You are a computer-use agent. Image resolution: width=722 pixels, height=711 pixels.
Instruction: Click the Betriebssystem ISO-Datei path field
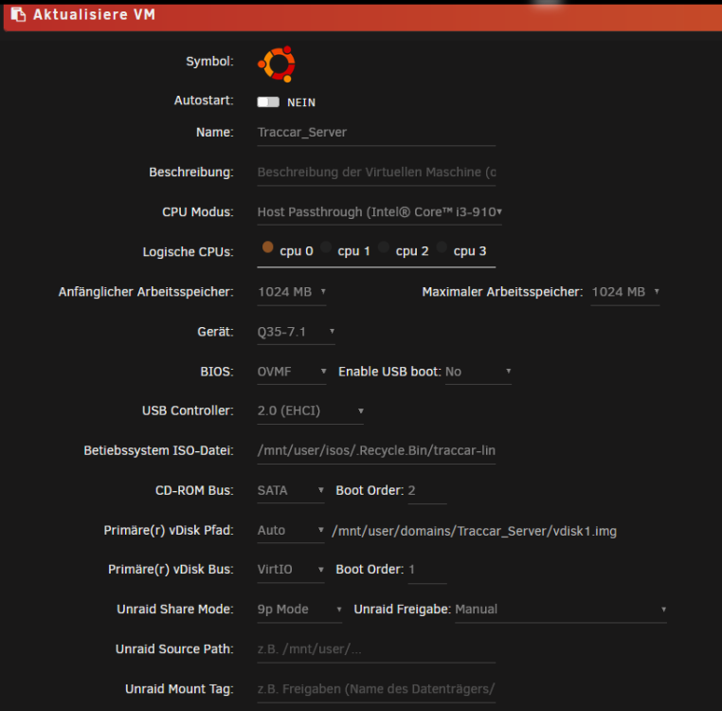pos(376,450)
